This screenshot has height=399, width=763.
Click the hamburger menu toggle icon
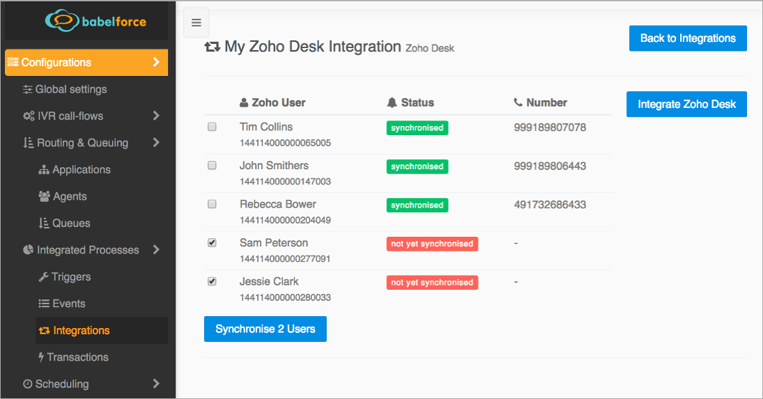click(196, 23)
